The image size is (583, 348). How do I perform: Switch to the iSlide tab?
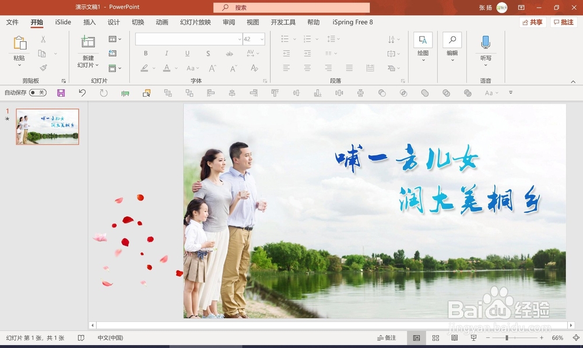(x=63, y=22)
